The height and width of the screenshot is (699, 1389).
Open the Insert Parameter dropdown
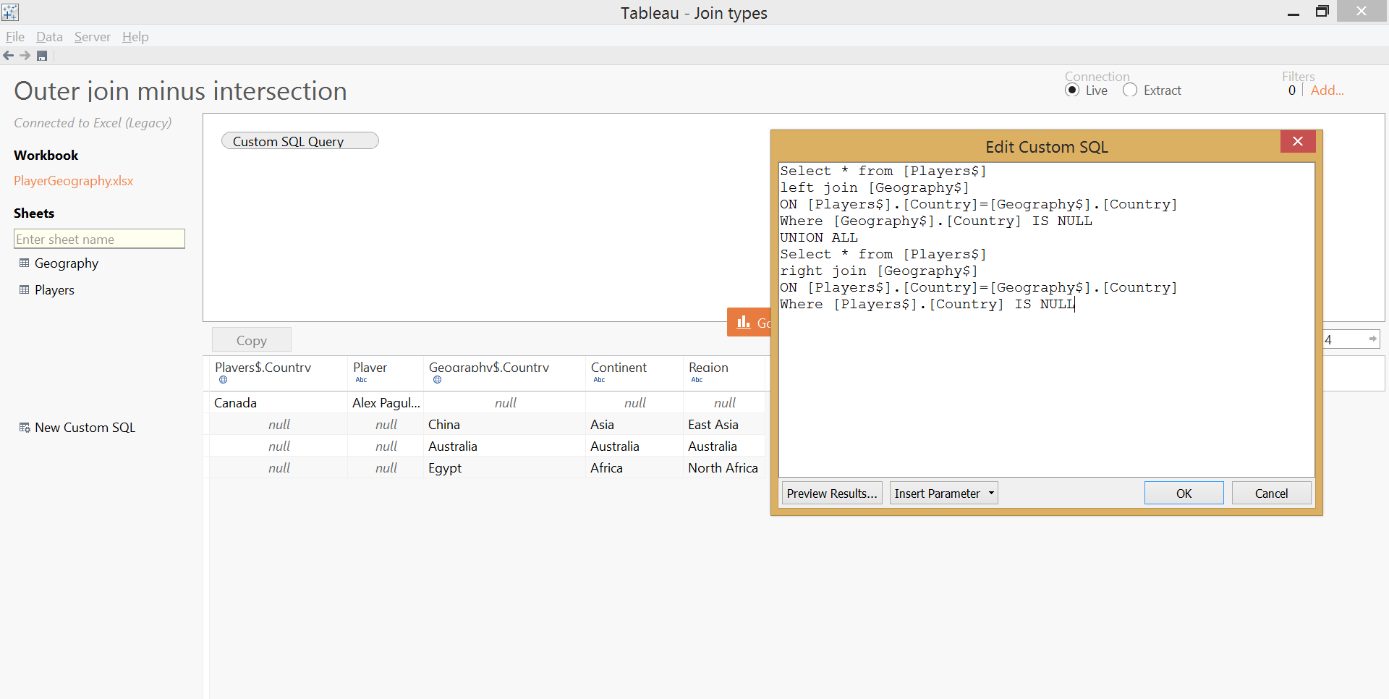(x=943, y=493)
